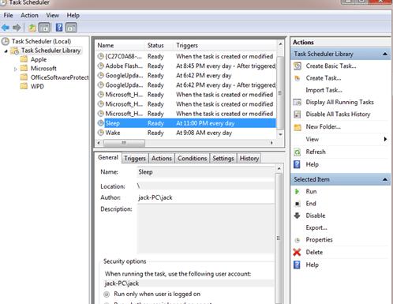The height and width of the screenshot is (304, 393).
Task: Click the task list horizontal scrollbar thumb
Action: (x=124, y=143)
